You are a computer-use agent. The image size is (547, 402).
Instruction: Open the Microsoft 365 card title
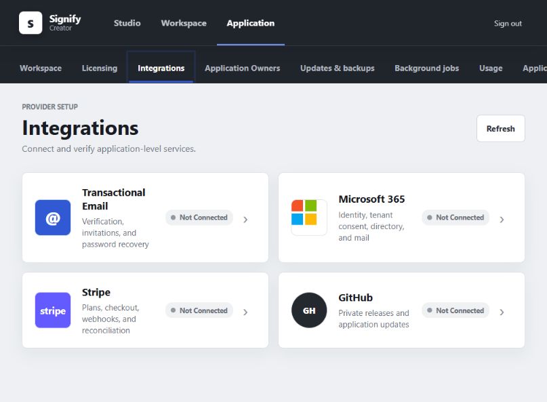371,199
